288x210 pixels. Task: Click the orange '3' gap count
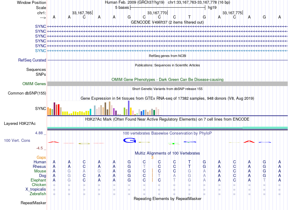152,158
